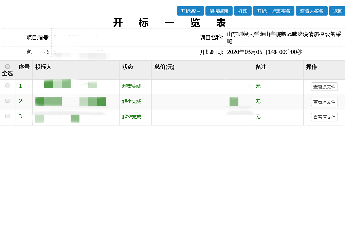Print the page with 打印
Viewport: 345px width, 237px height.
242,11
